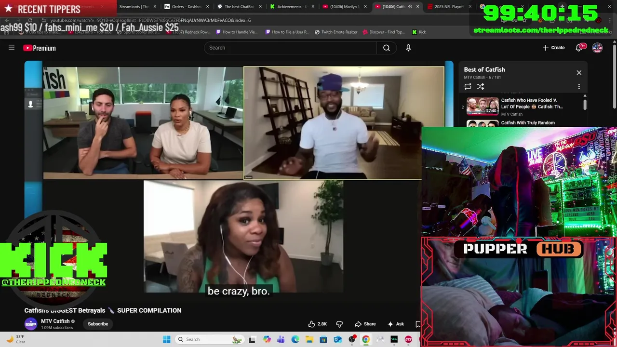Open Microsoft Teams on the taskbar
This screenshot has height=347, width=617.
coord(281,339)
